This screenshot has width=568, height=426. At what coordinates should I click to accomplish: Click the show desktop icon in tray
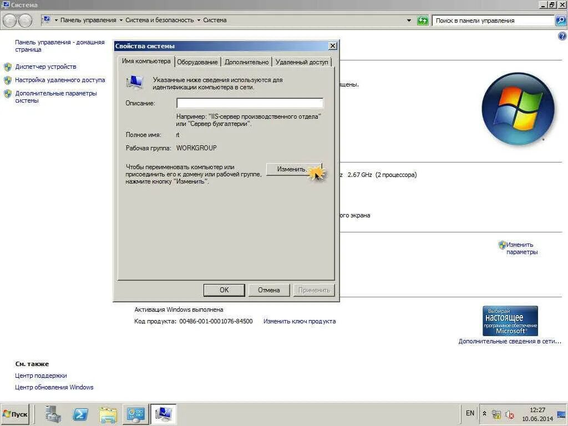[562, 414]
